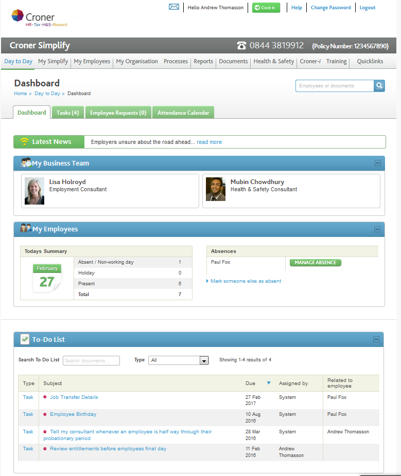The width and height of the screenshot is (401, 476).
Task: Focus Search To Do List field
Action: pyautogui.click(x=91, y=361)
